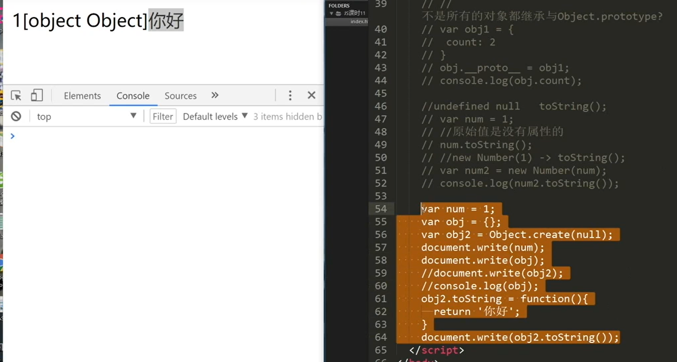Image resolution: width=677 pixels, height=362 pixels.
Task: Click line number 64 in the gutter
Action: click(381, 337)
